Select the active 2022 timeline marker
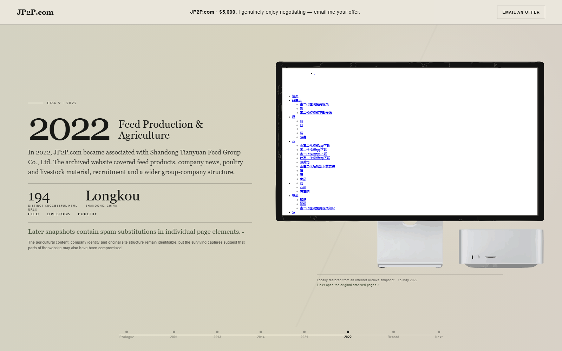 point(348,334)
